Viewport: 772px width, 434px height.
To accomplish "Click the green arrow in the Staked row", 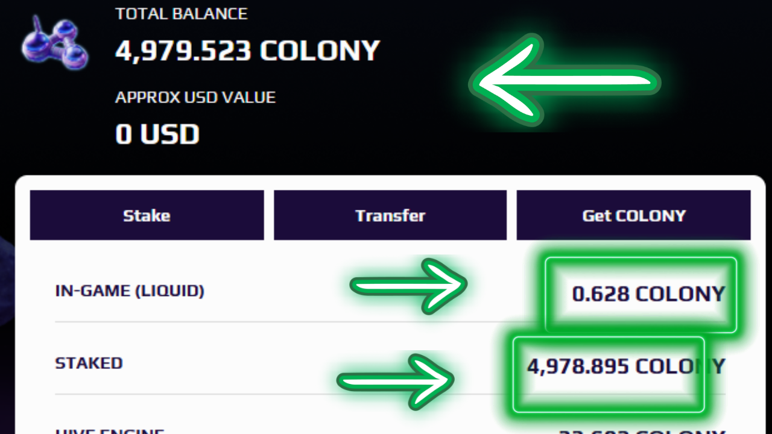I will tap(394, 381).
